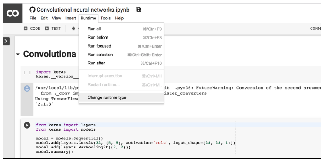Open the File menu
The image size is (324, 161).
click(x=33, y=18)
